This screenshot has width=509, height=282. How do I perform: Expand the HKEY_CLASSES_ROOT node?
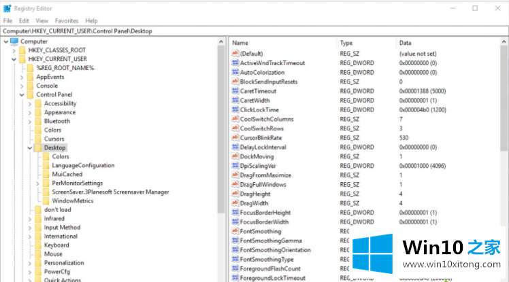tap(14, 50)
